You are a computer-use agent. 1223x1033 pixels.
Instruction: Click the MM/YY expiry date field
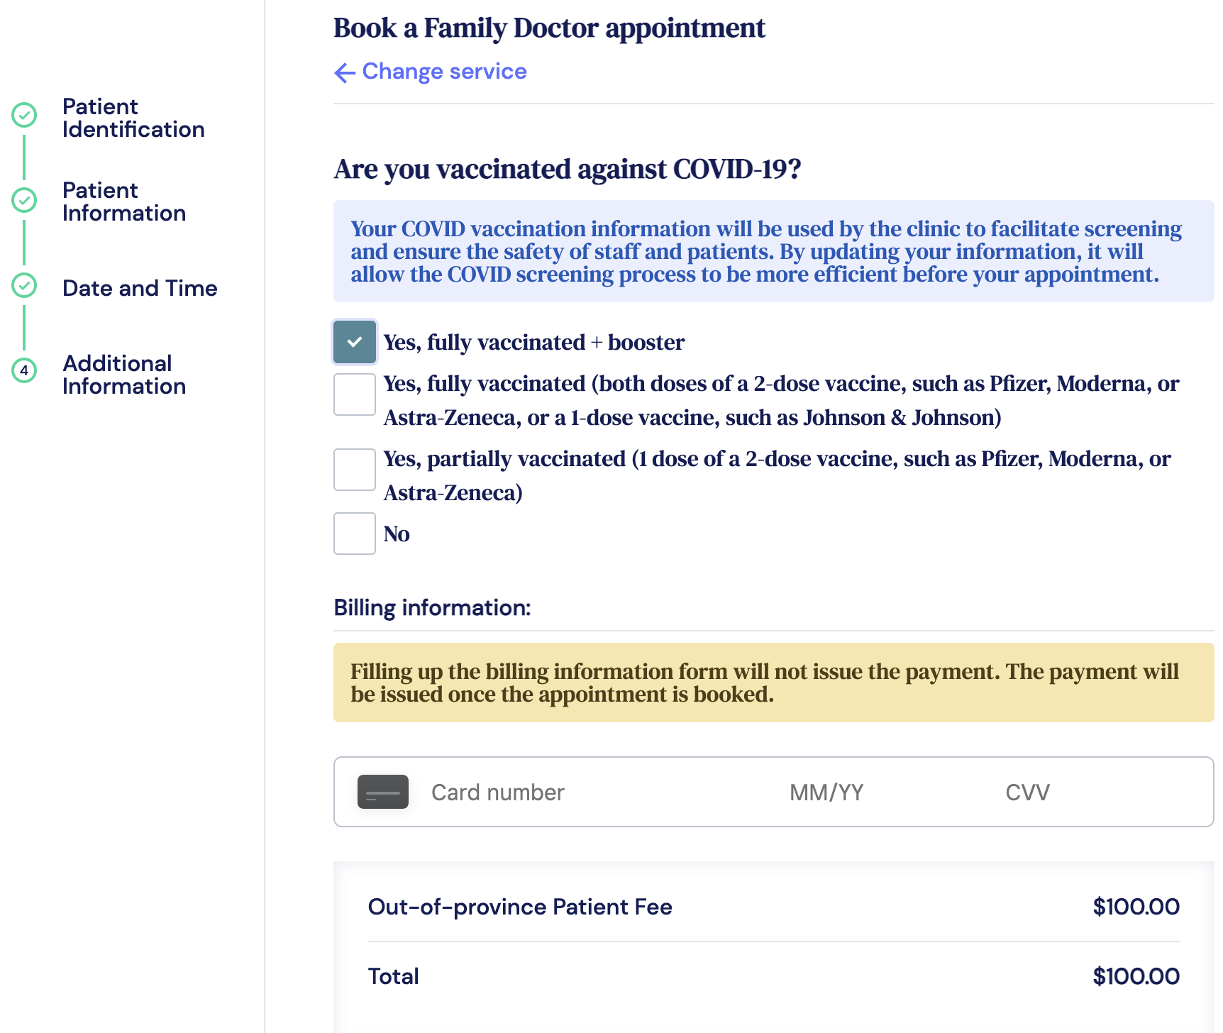click(x=827, y=792)
